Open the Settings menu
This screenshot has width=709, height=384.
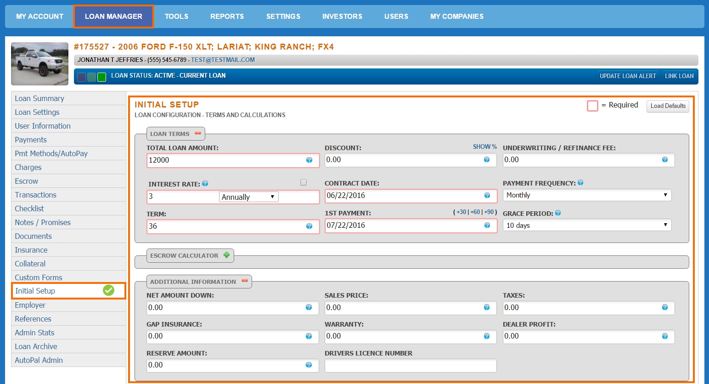pos(283,17)
